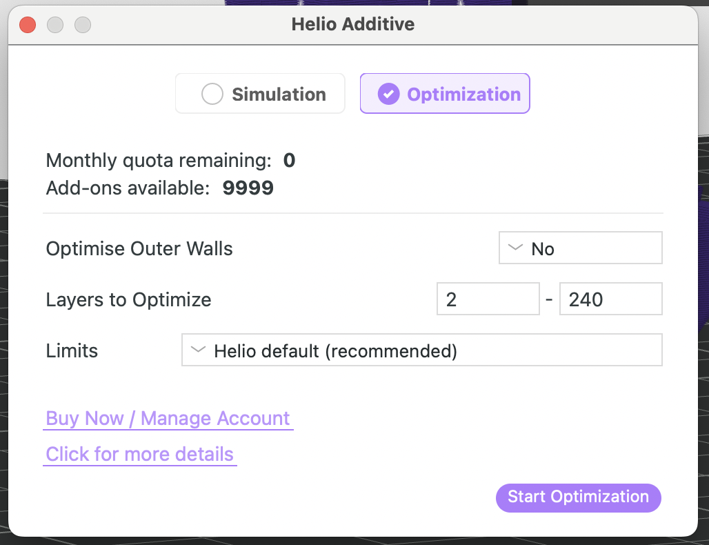The width and height of the screenshot is (709, 545).
Task: Click the yellow minimize button icon
Action: click(x=54, y=25)
